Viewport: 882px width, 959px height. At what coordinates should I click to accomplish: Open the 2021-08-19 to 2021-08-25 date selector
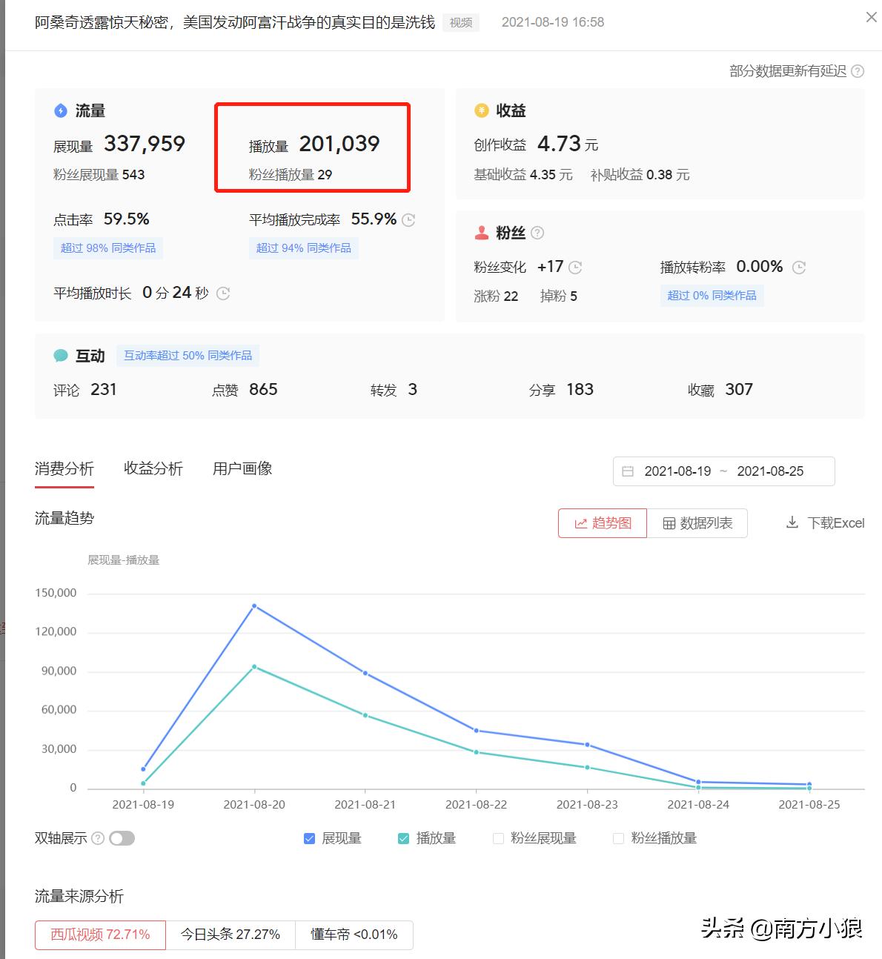pyautogui.click(x=723, y=471)
